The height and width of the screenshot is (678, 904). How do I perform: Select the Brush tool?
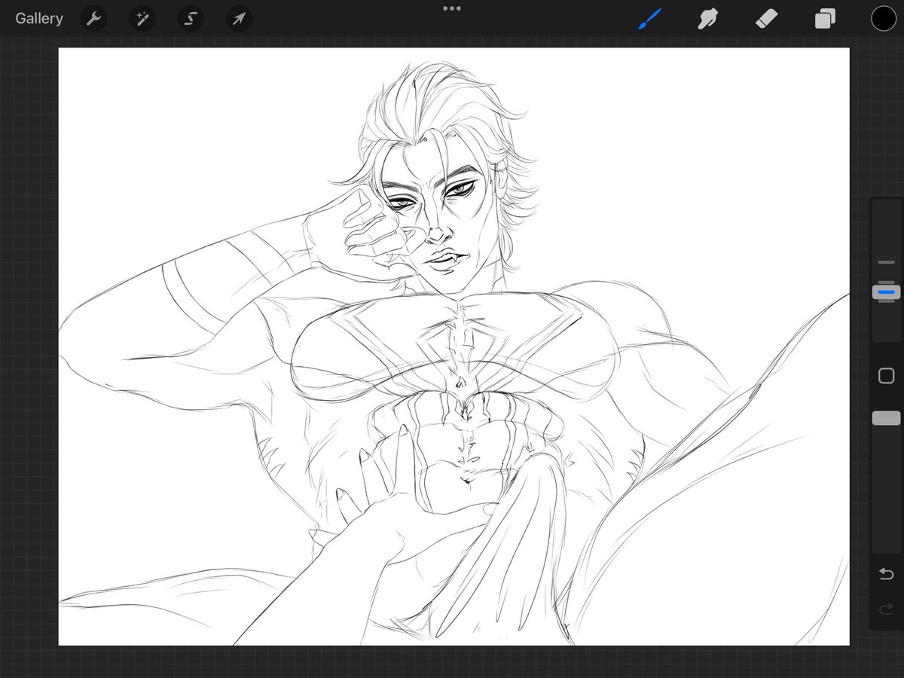tap(649, 19)
